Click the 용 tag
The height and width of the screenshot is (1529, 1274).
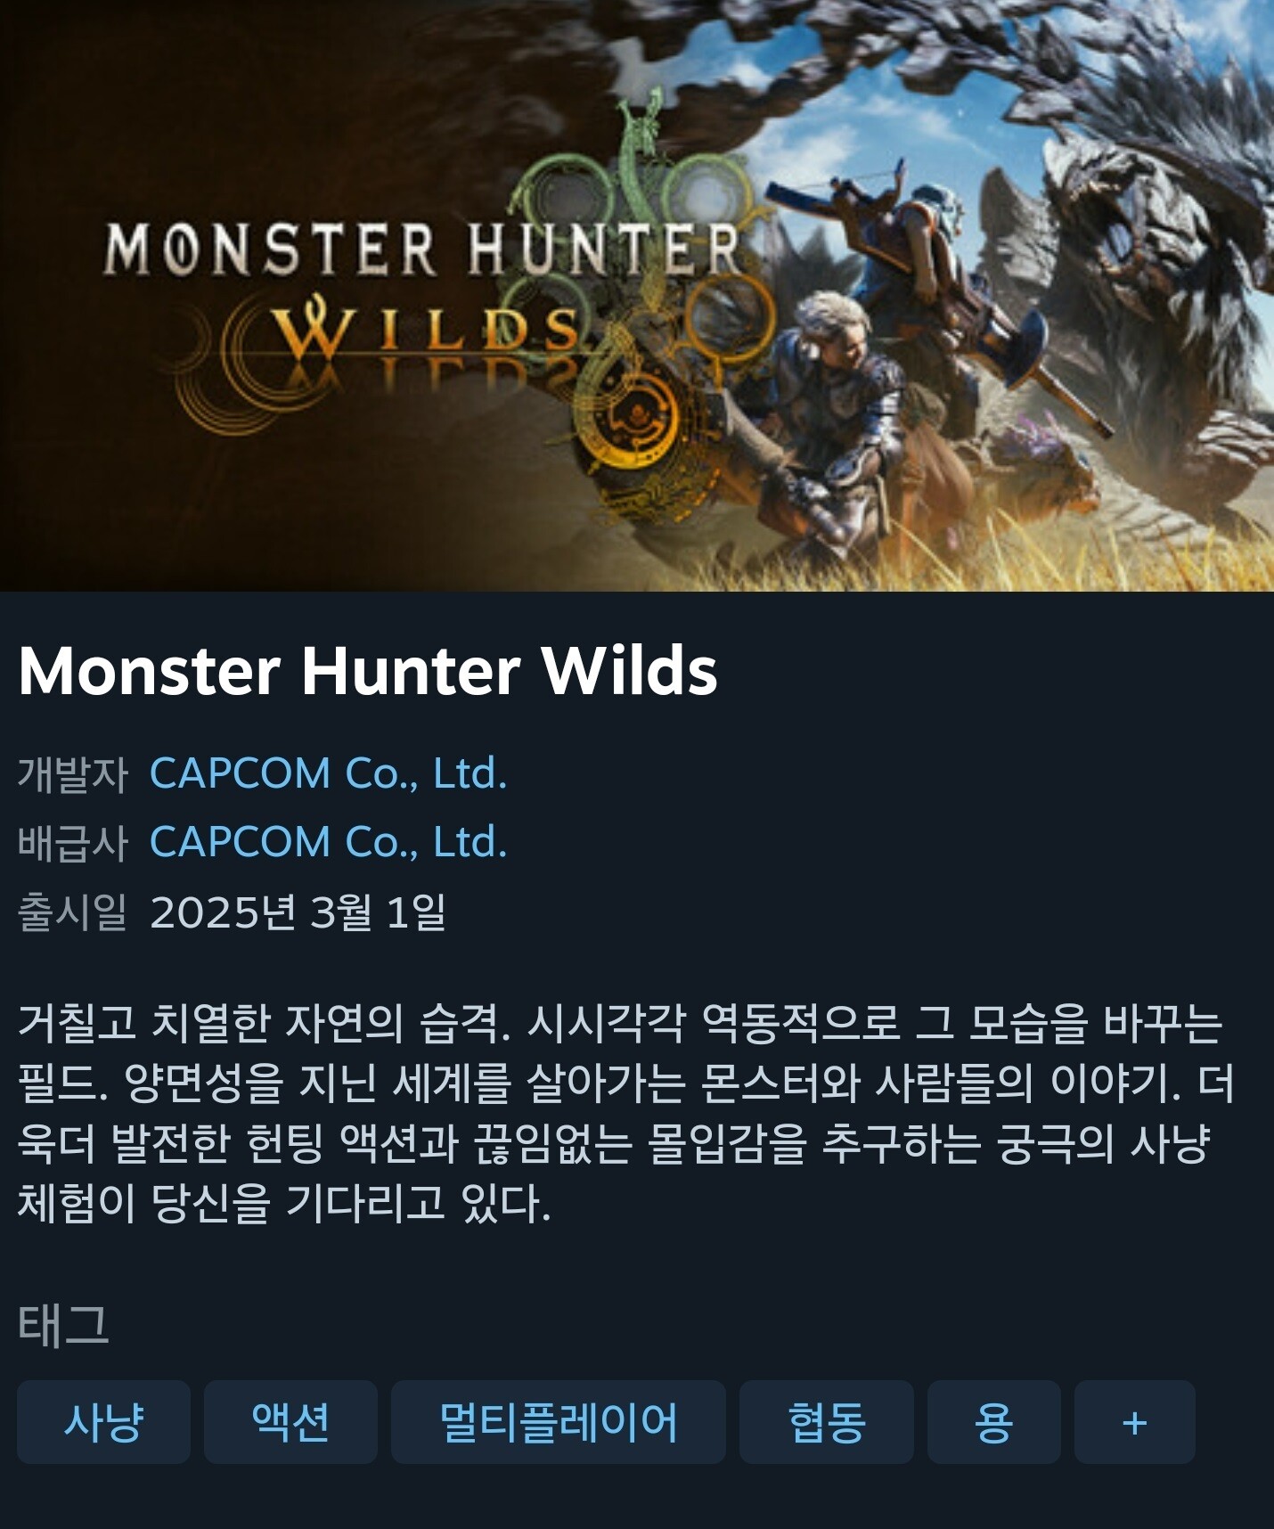click(994, 1422)
